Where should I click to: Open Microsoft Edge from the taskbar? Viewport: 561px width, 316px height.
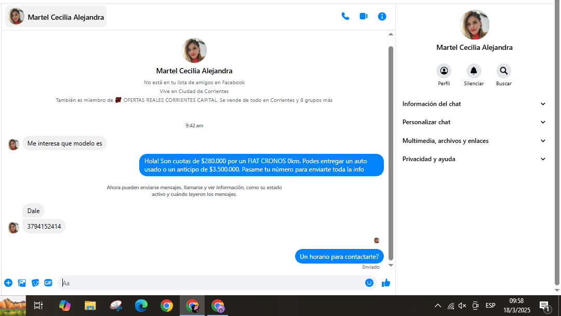pyautogui.click(x=141, y=306)
